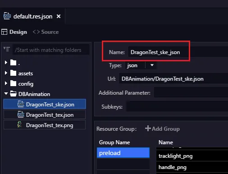Click the open DBAnimation folder icon

point(13,94)
